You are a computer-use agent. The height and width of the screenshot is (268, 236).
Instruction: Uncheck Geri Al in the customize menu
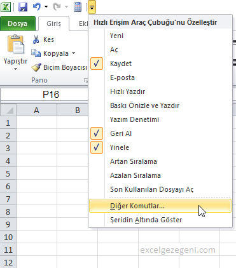coord(160,133)
